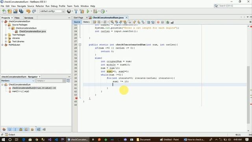The width and height of the screenshot is (252, 142).
Task: Select main method in Navigator
Action: pyautogui.click(x=20, y=91)
